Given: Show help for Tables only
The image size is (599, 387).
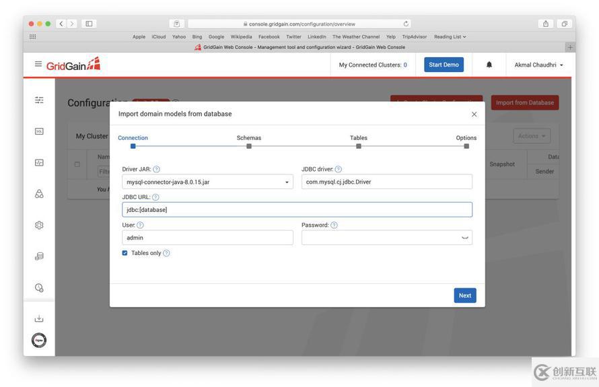Looking at the screenshot, I should click(x=166, y=253).
